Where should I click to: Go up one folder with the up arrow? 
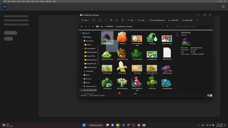[93, 27]
